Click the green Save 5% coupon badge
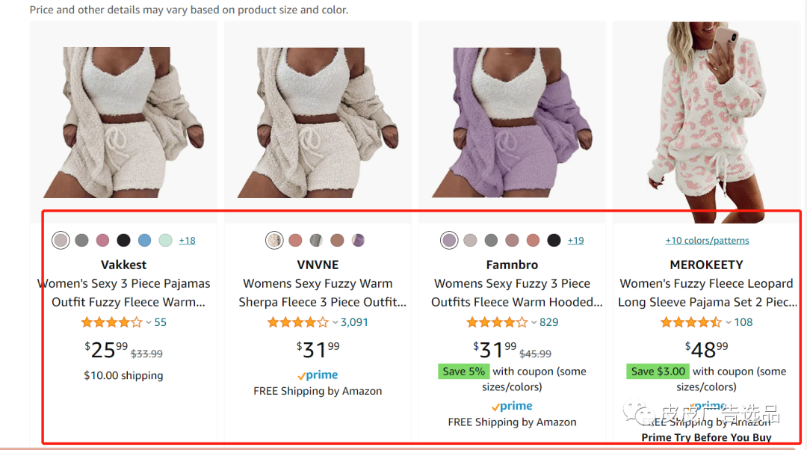 click(463, 372)
